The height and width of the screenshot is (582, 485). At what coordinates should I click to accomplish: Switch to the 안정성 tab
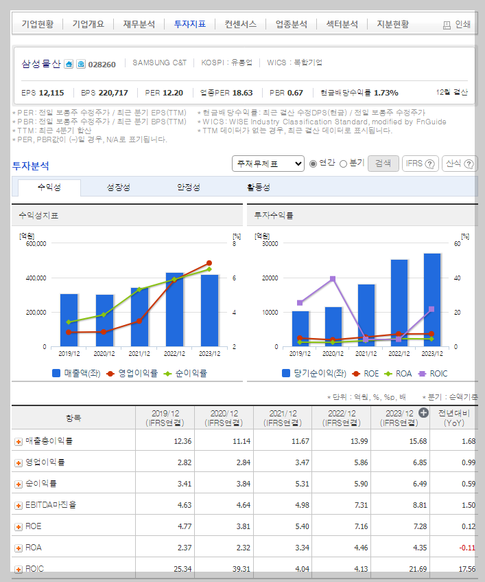[x=189, y=188]
